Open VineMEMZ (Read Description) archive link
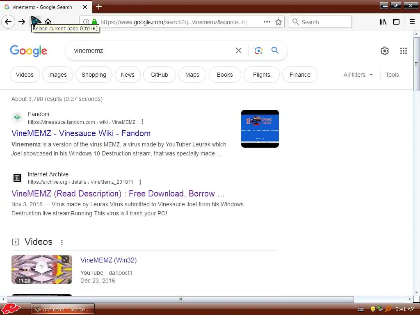This screenshot has width=420, height=315. [x=118, y=194]
